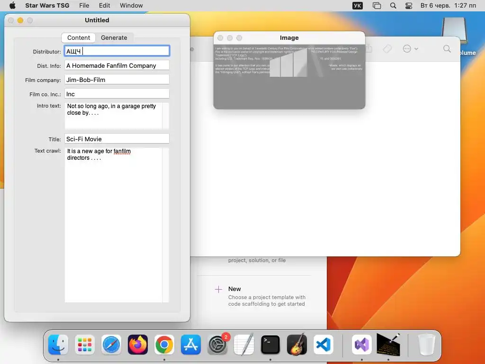
Task: Click in the Distributor field
Action: 117,51
